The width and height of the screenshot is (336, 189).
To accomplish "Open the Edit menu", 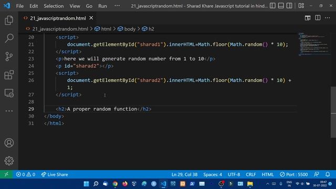I will 34,6.
